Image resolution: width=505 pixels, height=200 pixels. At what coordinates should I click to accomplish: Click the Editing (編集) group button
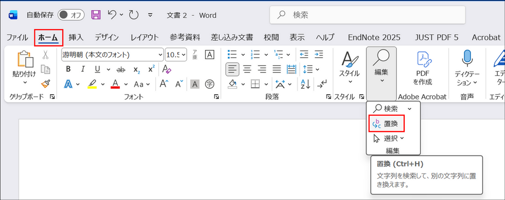pos(381,74)
